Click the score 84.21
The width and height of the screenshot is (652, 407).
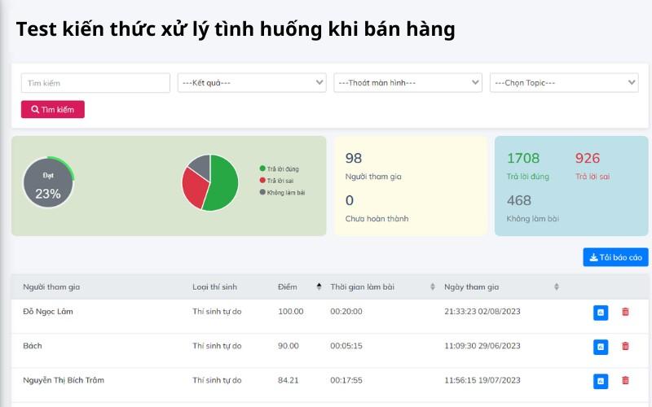click(289, 380)
